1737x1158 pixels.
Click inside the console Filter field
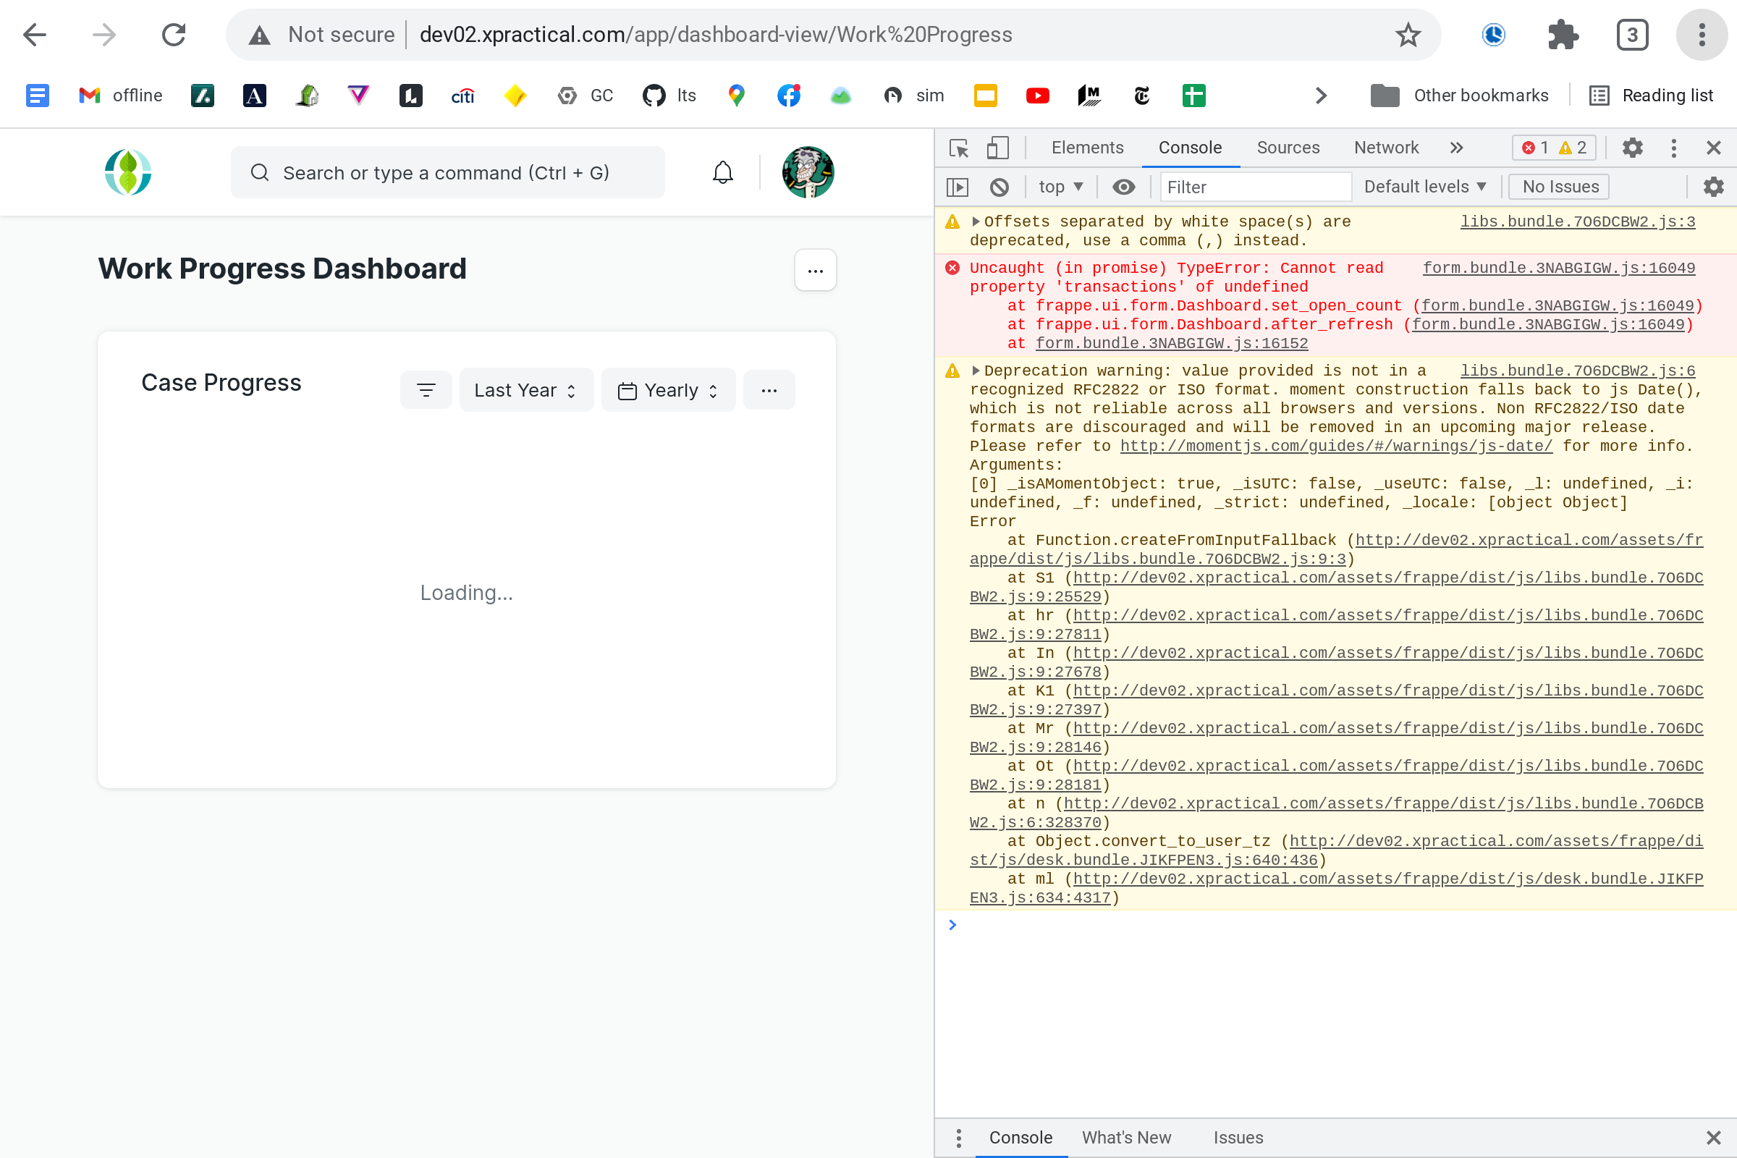point(1256,187)
